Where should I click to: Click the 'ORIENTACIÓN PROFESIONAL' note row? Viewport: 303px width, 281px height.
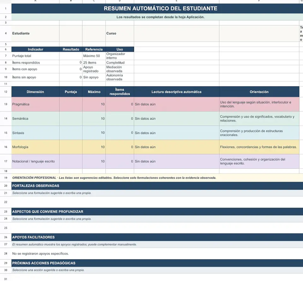157,178
